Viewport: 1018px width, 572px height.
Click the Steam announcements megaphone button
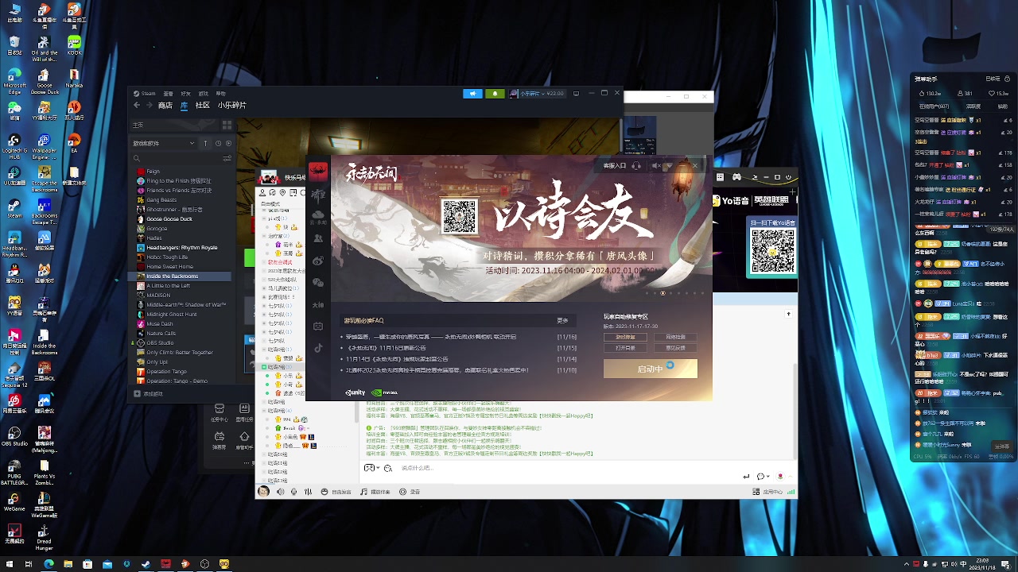tap(472, 93)
